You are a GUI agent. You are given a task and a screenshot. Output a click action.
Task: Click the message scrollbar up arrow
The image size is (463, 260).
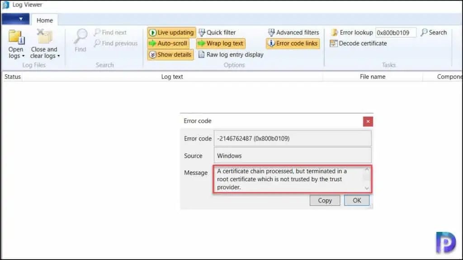tap(367, 169)
